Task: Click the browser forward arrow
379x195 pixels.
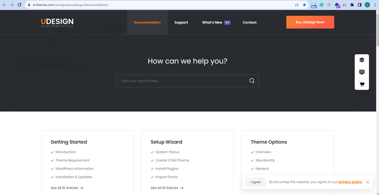Action: coord(12,5)
